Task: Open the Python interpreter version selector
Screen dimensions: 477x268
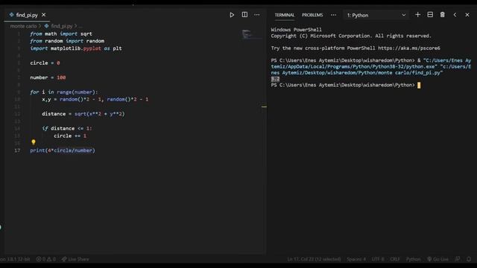Action: [x=15, y=259]
